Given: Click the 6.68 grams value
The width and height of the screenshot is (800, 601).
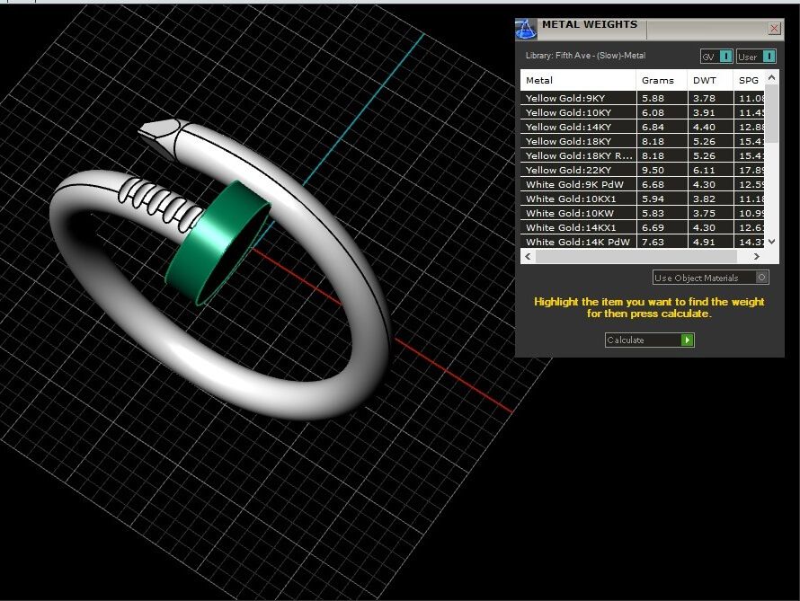Looking at the screenshot, I should click(653, 184).
